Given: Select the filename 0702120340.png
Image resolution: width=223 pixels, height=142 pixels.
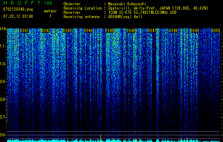Looking at the screenshot, I should tap(18, 9).
